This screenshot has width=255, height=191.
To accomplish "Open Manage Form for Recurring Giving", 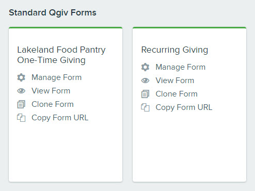I will 181,67.
